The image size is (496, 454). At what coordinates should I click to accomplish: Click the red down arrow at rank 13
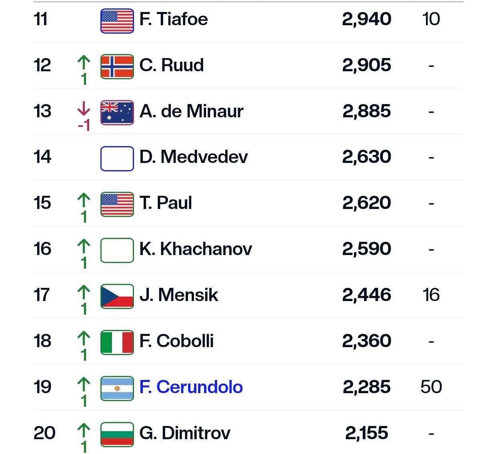point(84,108)
